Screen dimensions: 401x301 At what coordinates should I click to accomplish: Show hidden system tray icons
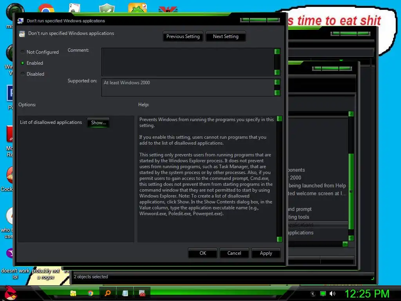coord(313,294)
